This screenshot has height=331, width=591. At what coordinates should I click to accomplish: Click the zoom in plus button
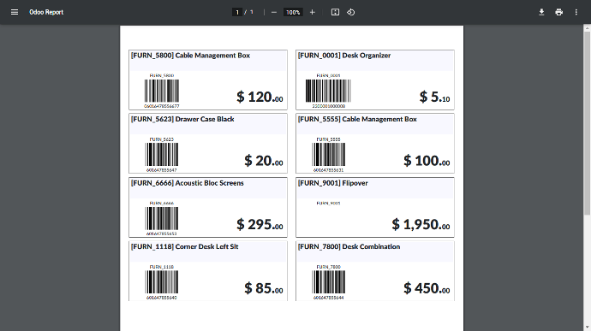312,13
